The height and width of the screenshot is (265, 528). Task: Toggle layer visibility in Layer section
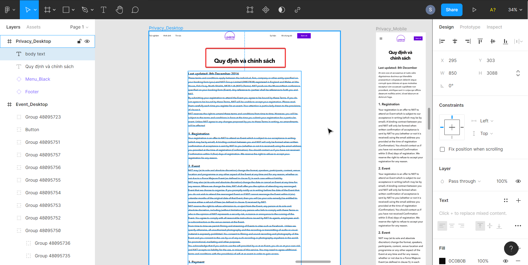coord(518,181)
